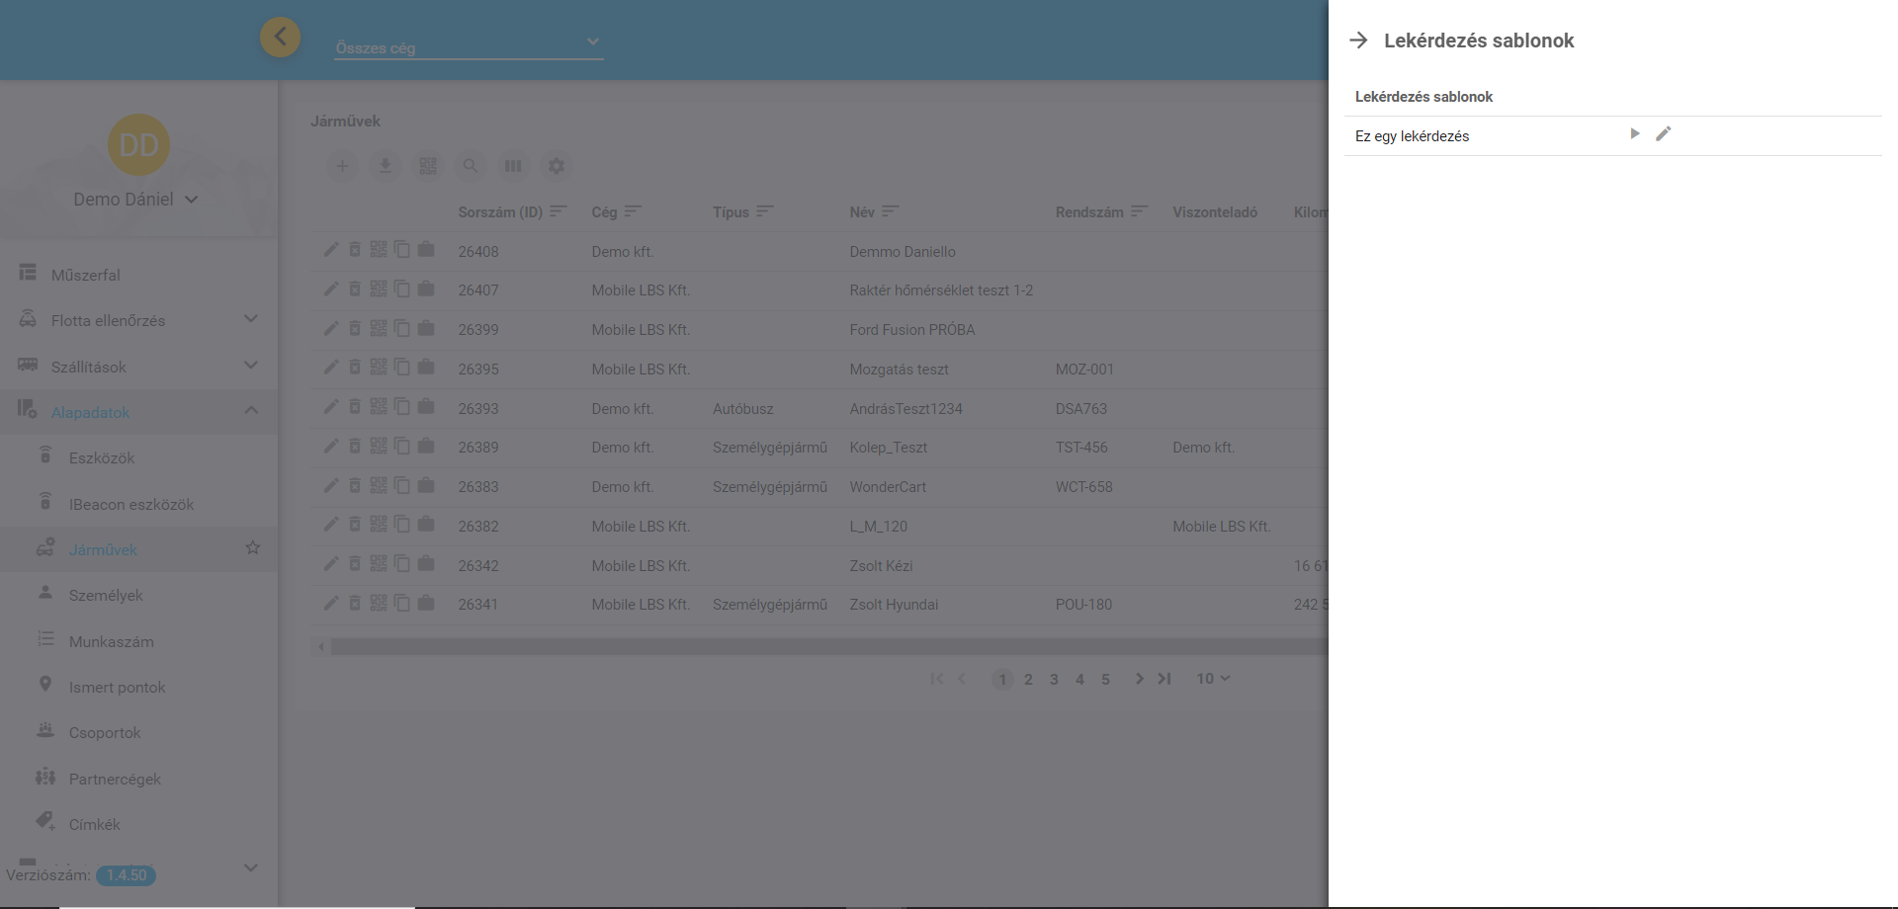Open Személyek in the sidebar
This screenshot has width=1898, height=909.
click(106, 595)
